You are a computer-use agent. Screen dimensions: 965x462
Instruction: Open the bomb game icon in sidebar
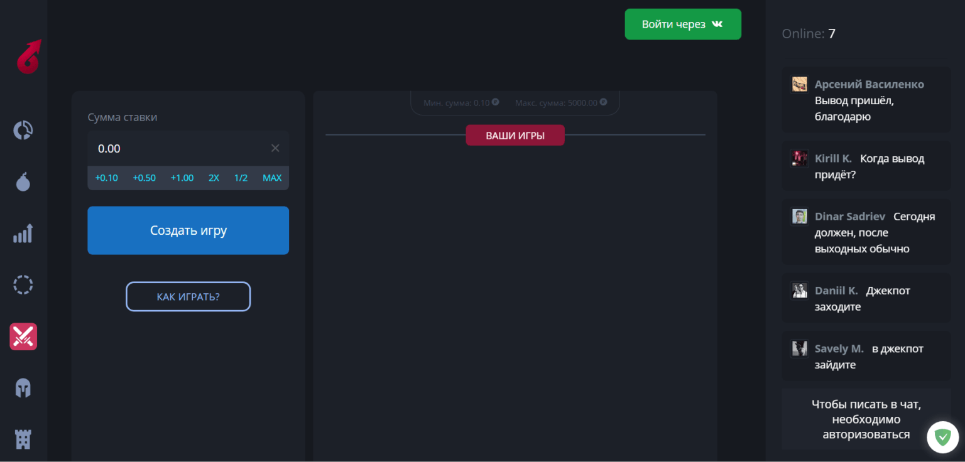tap(23, 181)
